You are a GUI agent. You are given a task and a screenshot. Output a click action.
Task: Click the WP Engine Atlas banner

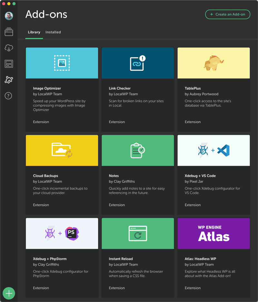pyautogui.click(x=214, y=233)
